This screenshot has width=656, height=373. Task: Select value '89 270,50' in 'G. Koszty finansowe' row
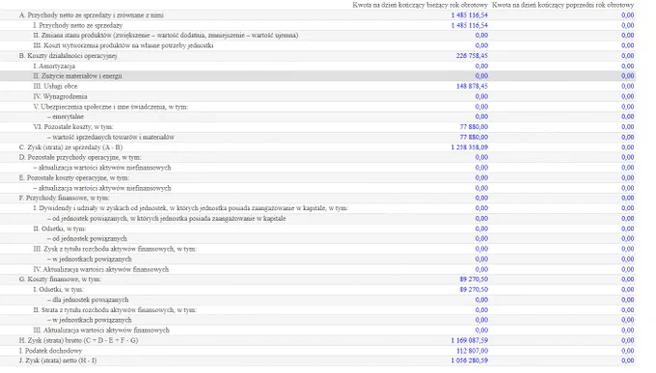(x=474, y=280)
